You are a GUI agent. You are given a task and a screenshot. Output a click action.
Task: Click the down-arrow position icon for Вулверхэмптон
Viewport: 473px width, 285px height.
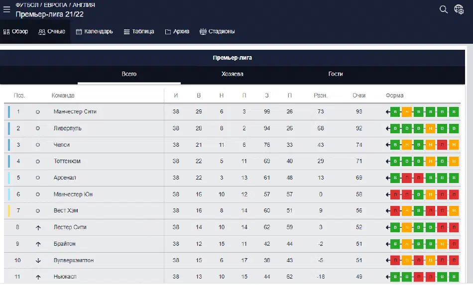click(38, 261)
